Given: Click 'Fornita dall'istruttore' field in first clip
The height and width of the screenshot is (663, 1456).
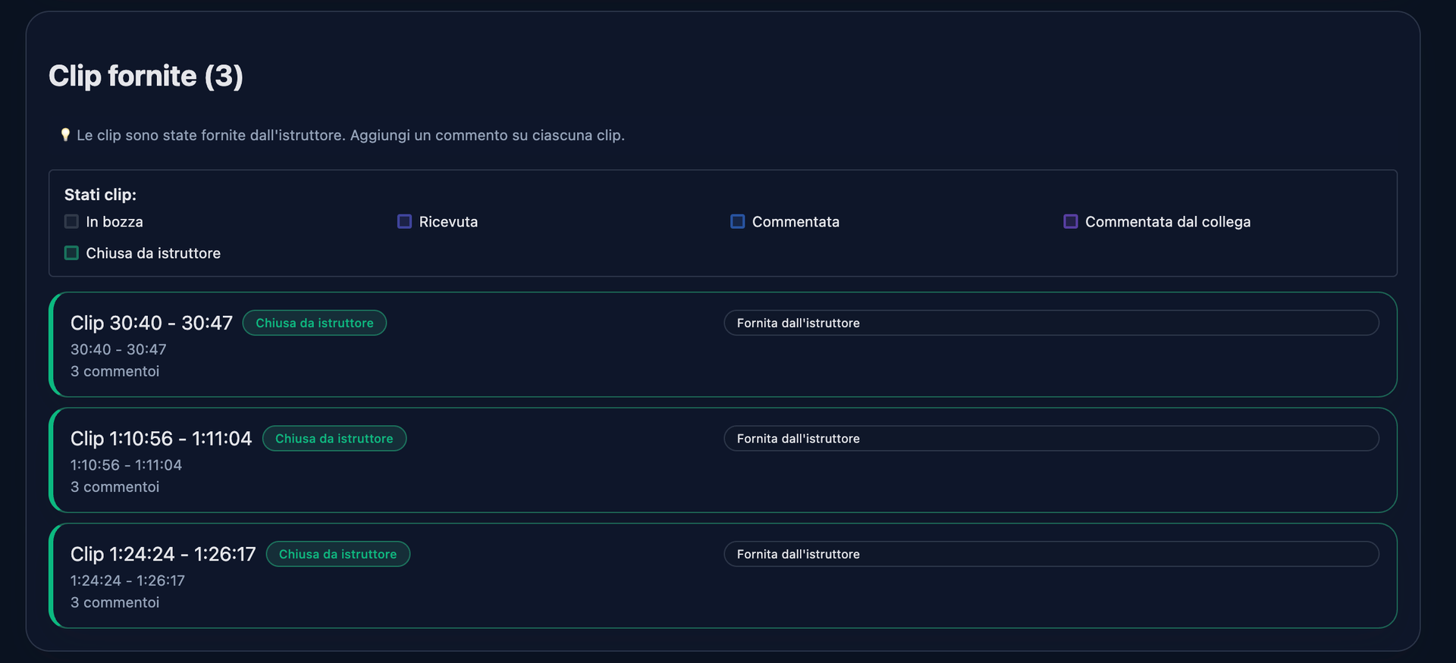Looking at the screenshot, I should coord(1050,323).
